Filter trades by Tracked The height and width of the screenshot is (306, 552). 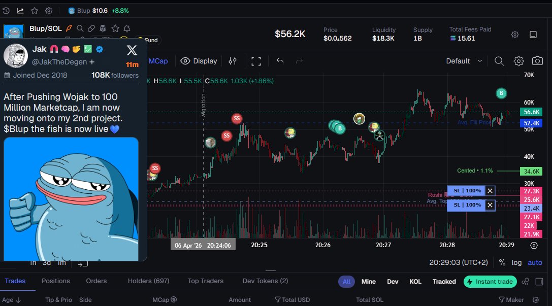(x=444, y=281)
